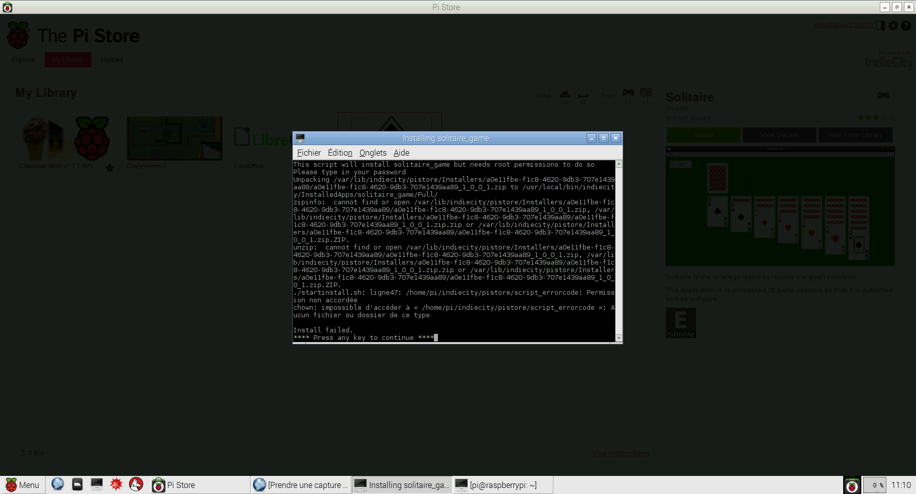
Task: Open Pi Store help question mark icon
Action: [906, 25]
